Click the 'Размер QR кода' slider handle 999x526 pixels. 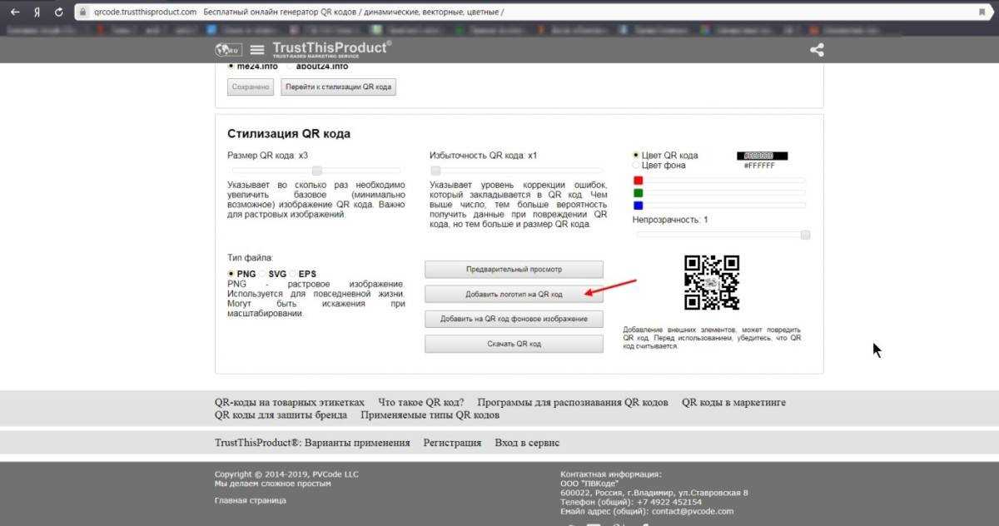316,171
